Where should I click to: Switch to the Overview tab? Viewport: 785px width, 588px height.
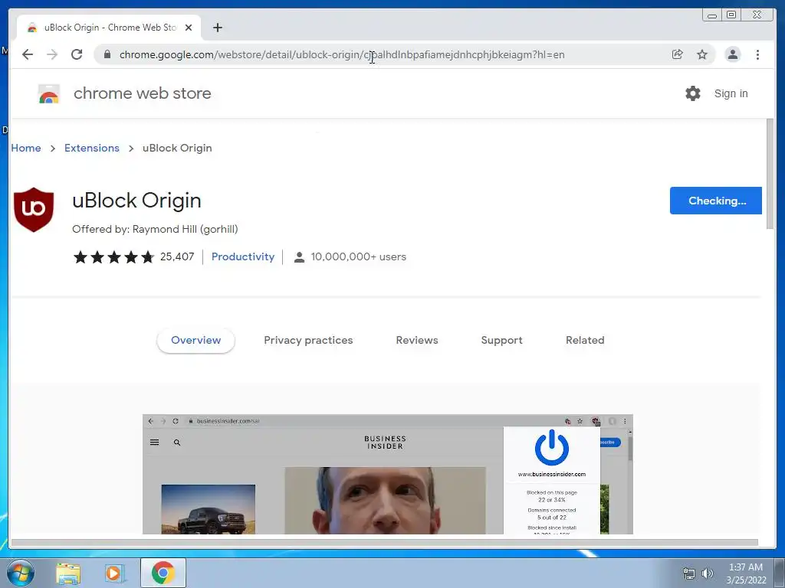(x=195, y=341)
